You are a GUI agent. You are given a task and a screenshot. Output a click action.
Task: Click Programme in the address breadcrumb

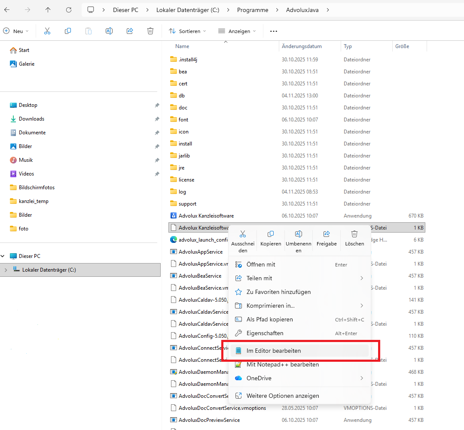(253, 10)
